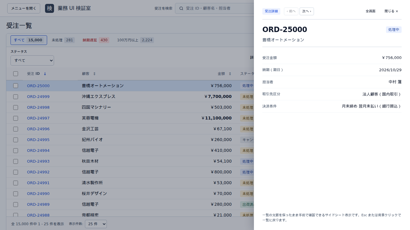The height and width of the screenshot is (230, 410).
Task: Click the 清水製作所 customer cell
Action: tap(92, 183)
